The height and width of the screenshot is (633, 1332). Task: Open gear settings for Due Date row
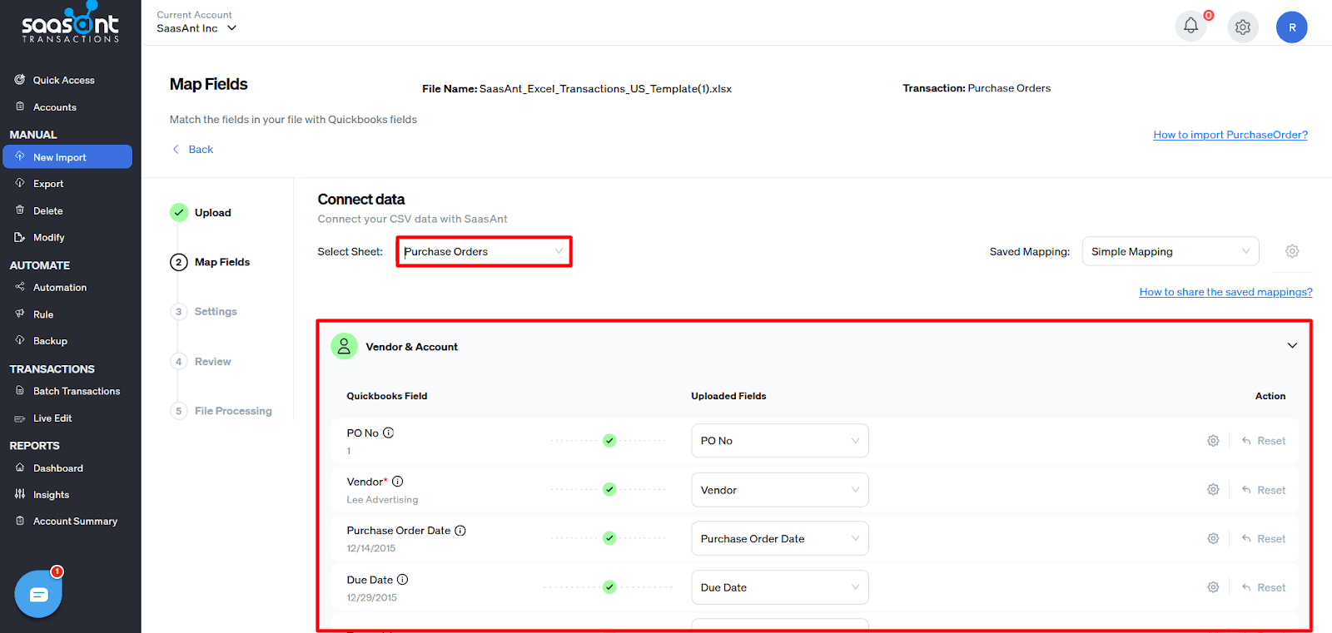tap(1213, 587)
